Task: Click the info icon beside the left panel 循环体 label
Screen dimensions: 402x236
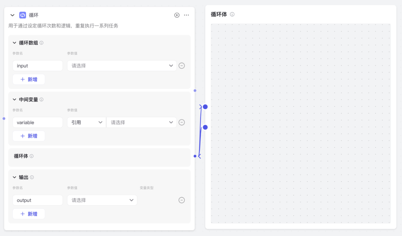Action: (32, 156)
